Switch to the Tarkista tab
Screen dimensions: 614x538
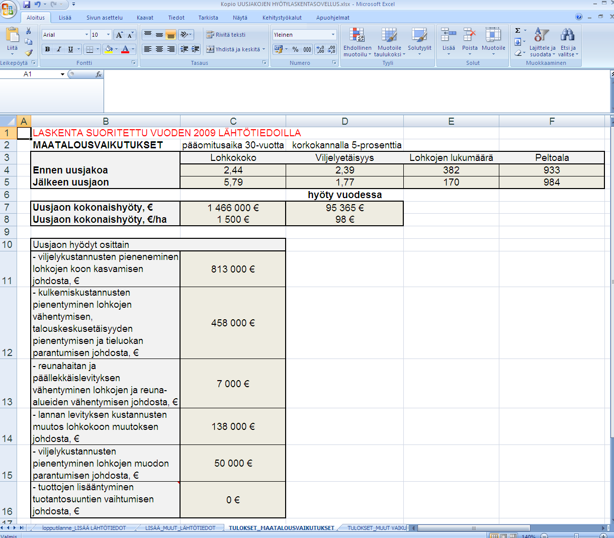coord(208,18)
